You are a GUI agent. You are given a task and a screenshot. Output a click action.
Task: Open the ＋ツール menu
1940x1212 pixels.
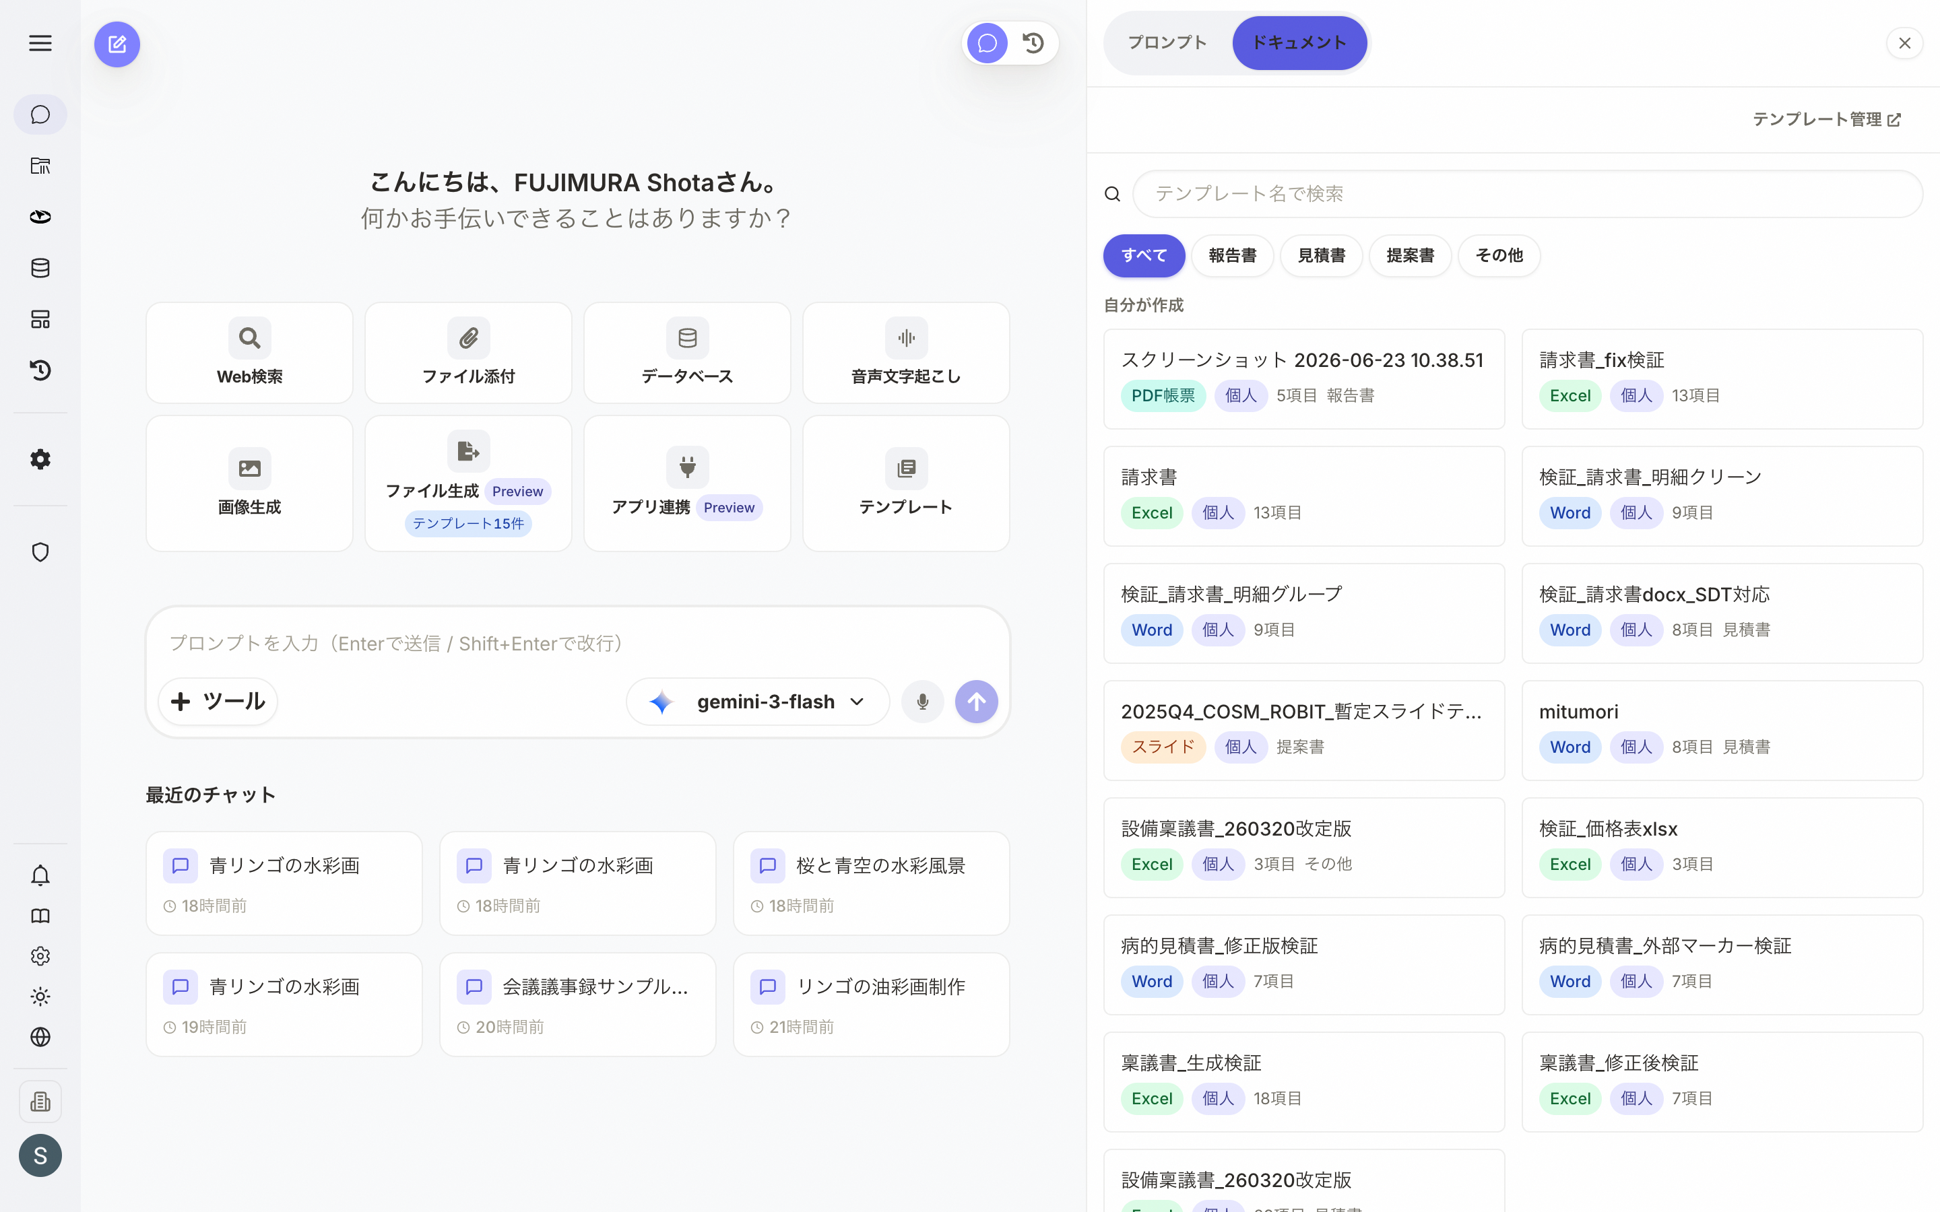(x=218, y=702)
